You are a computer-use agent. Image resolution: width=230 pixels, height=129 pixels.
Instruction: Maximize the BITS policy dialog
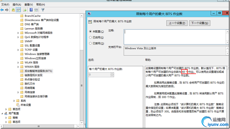(x=220, y=13)
